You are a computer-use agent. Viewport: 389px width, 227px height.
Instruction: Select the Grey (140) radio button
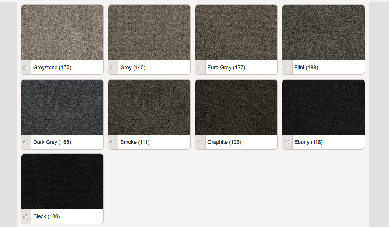tap(113, 68)
